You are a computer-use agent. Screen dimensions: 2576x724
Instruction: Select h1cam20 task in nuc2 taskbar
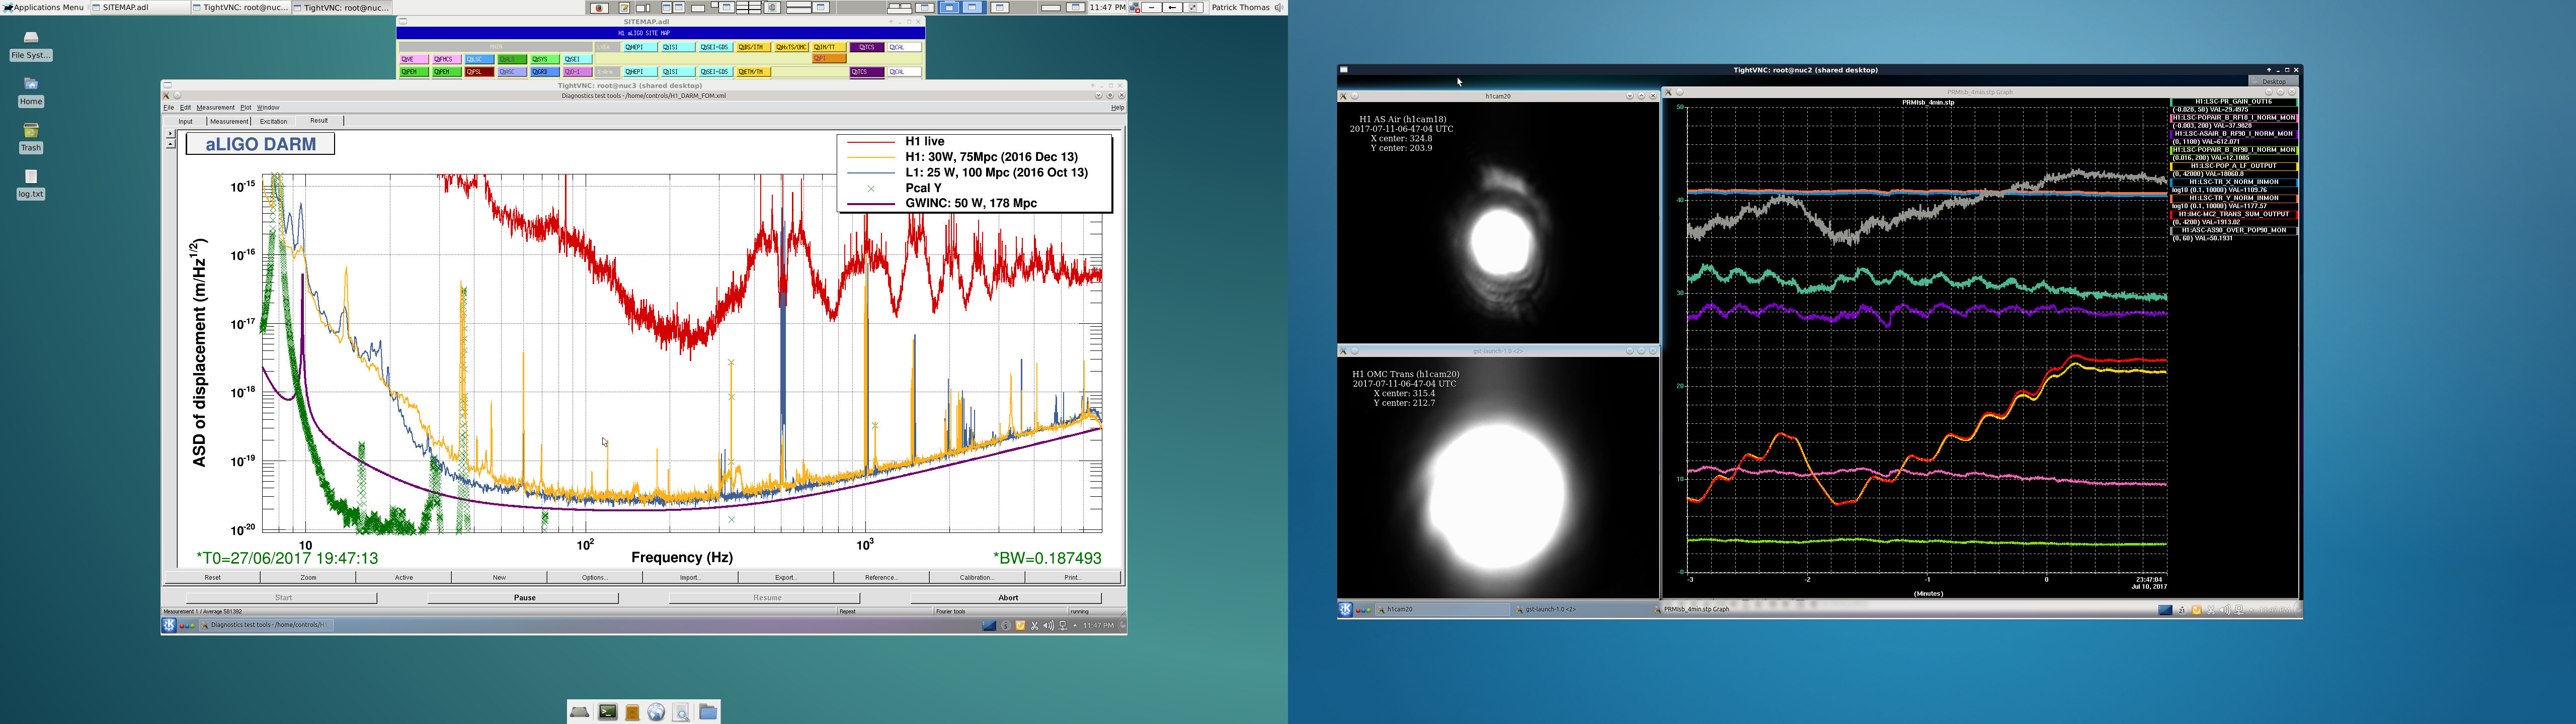1443,609
